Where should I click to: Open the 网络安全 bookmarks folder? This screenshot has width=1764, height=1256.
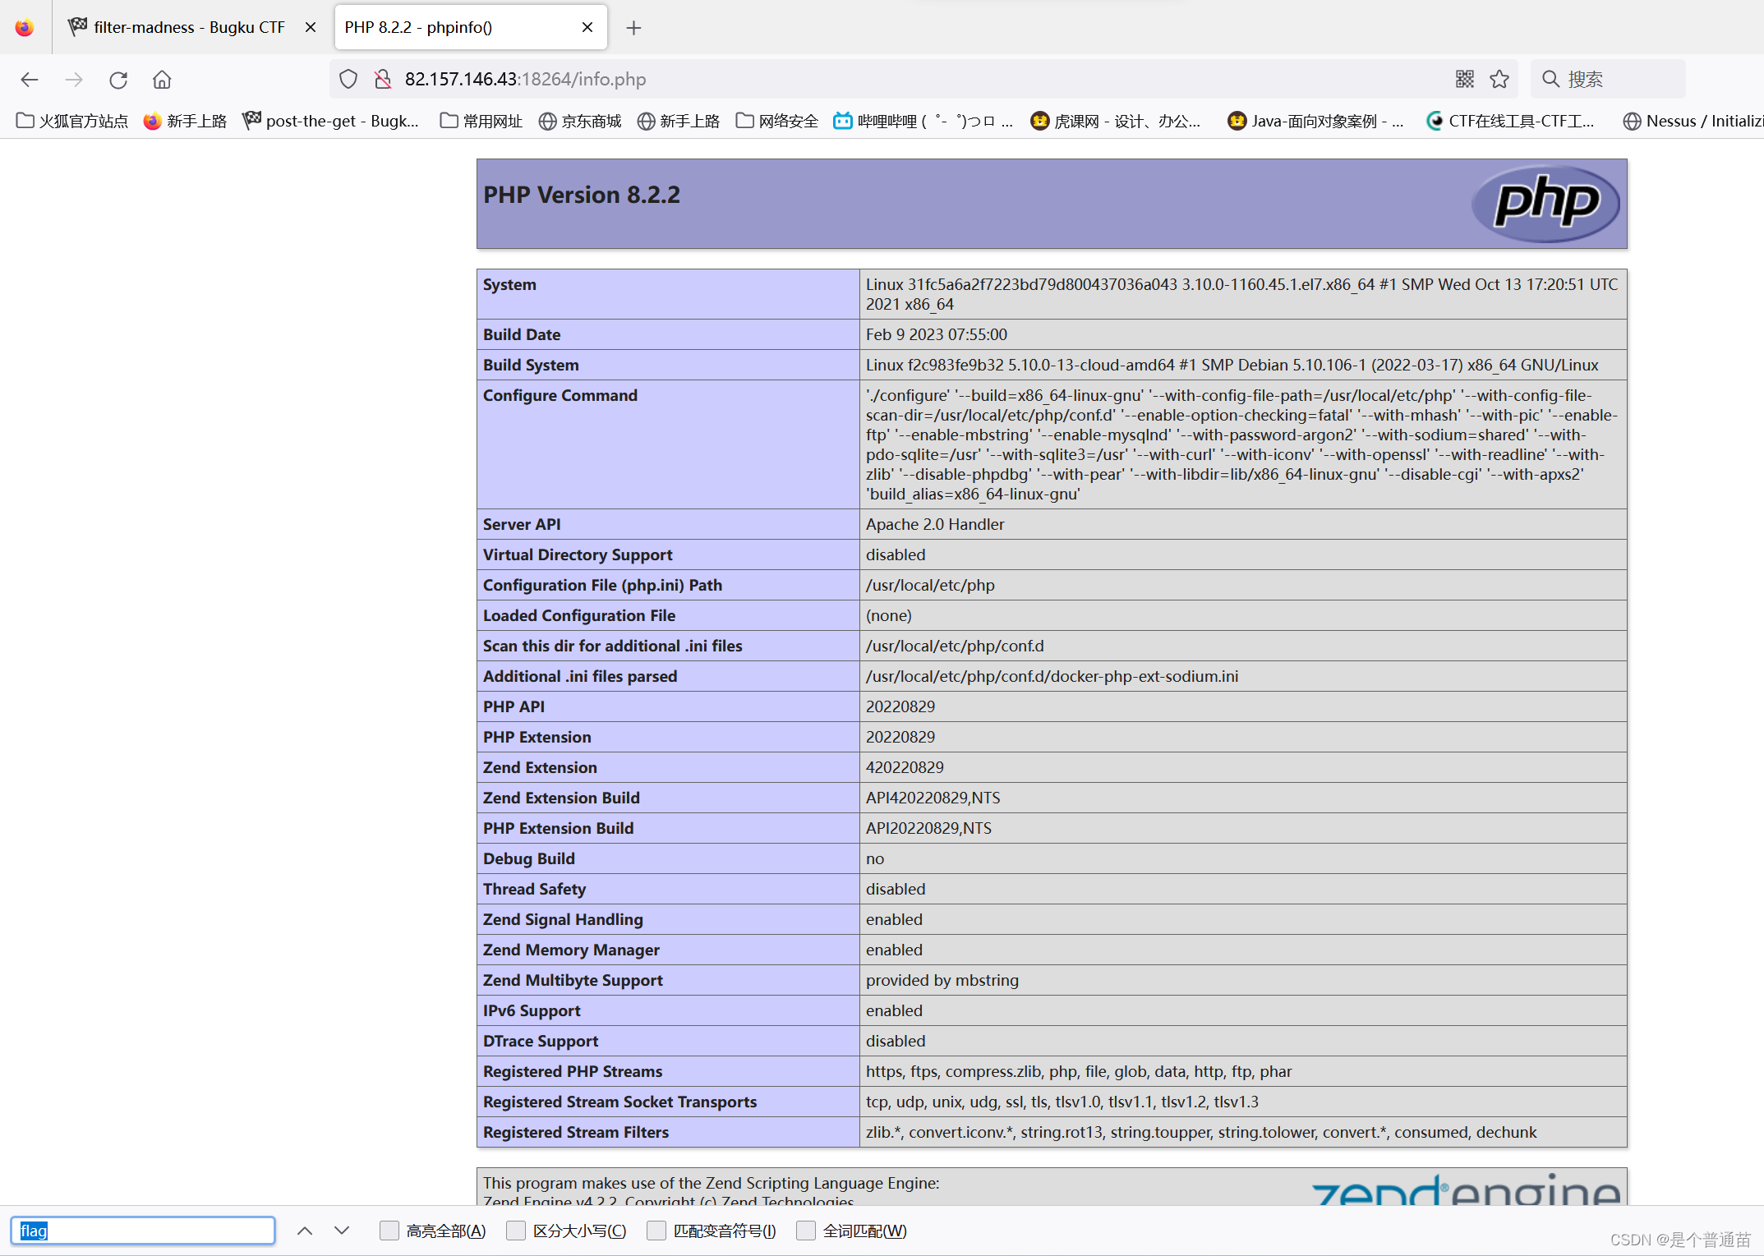(x=776, y=120)
